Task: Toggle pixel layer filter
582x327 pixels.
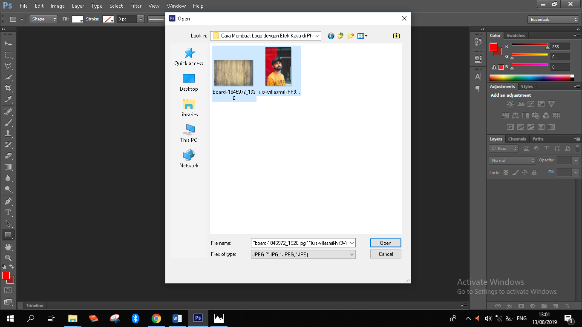Action: [526, 149]
